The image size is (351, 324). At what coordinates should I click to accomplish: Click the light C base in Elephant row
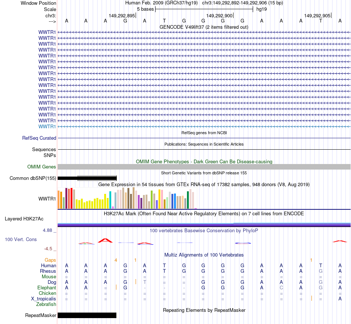(281, 288)
